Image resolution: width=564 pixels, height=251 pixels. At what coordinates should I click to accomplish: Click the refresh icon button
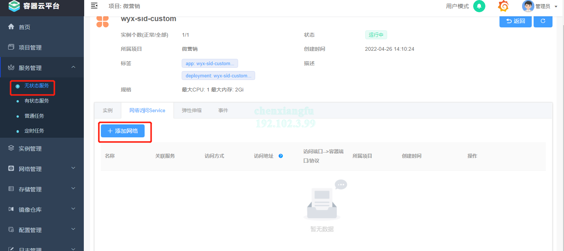(x=543, y=21)
